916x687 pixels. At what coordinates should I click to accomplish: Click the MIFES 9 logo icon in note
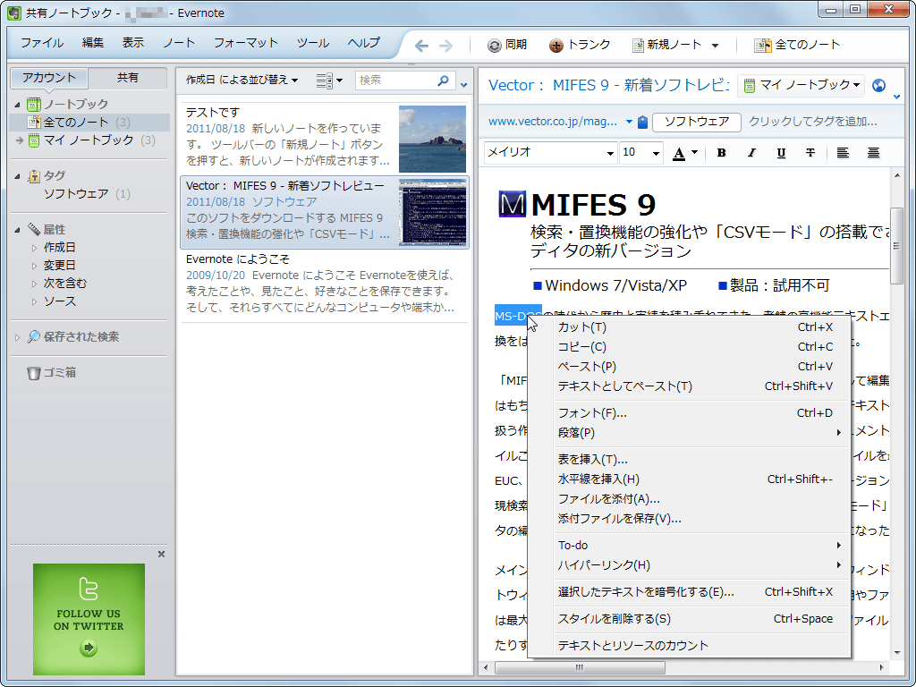point(513,204)
